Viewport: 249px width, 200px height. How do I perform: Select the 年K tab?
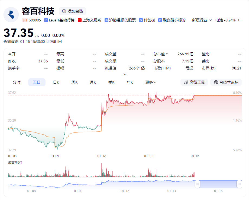130,82
